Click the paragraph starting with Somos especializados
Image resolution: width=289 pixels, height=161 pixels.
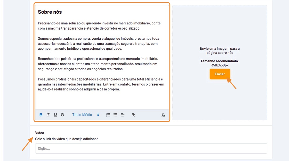click(x=98, y=43)
